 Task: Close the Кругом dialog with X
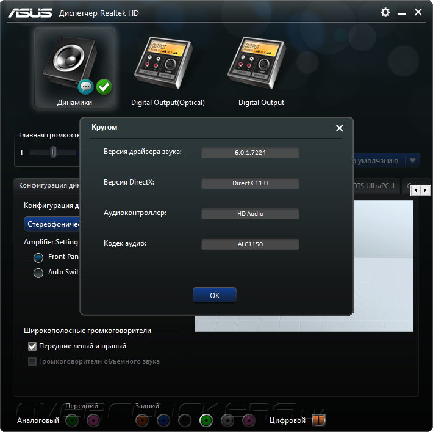click(339, 128)
